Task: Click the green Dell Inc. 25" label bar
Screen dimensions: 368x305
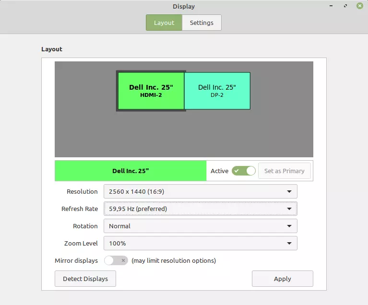Action: point(131,171)
